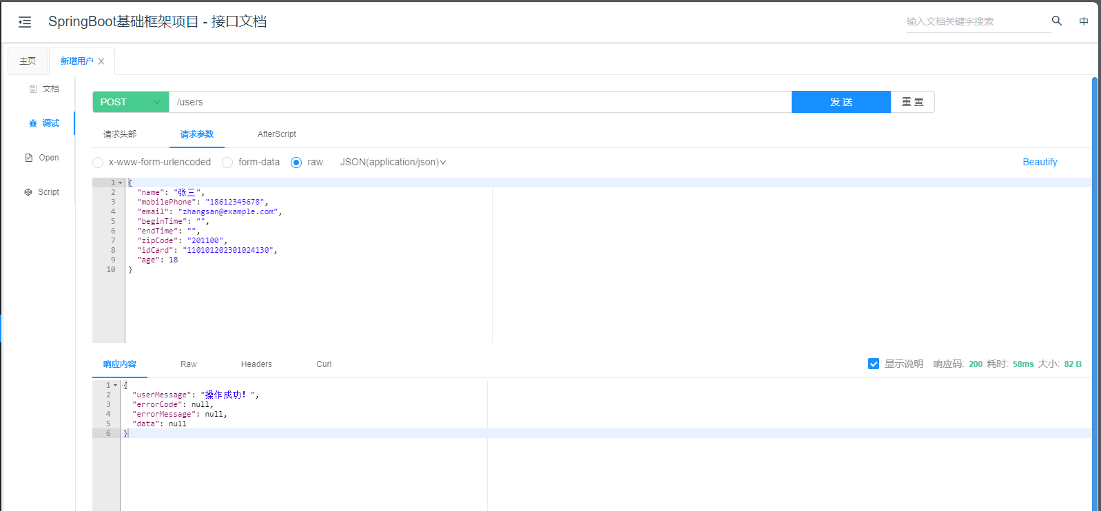Switch to the 主页 tab
The image size is (1101, 511).
[28, 61]
